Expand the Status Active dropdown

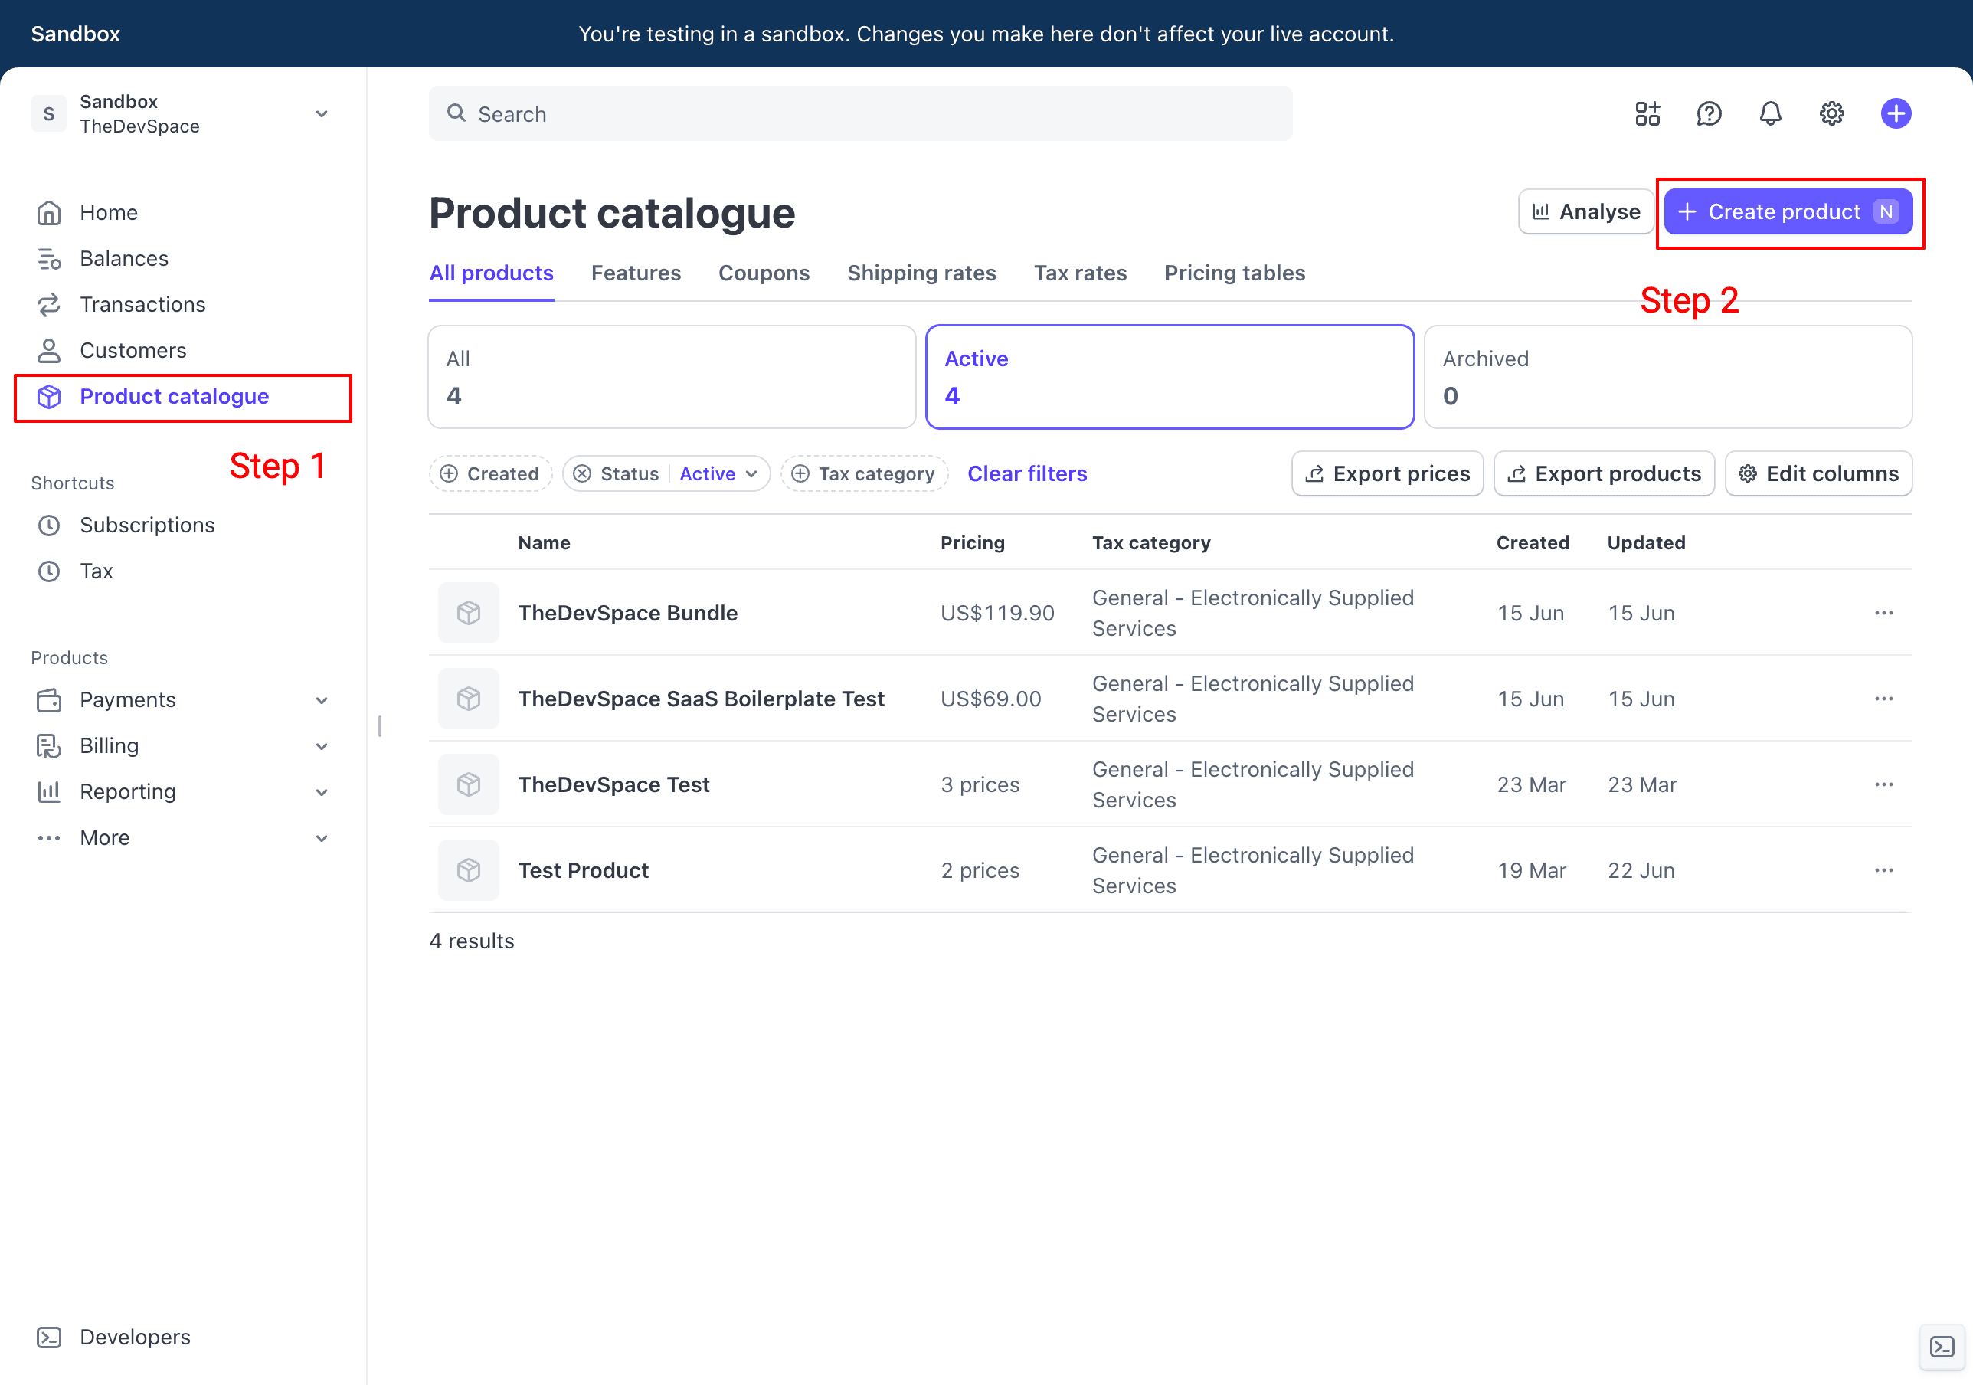pos(718,473)
